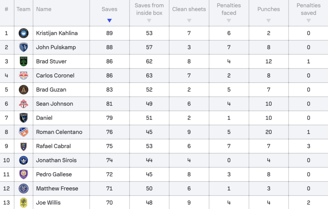Click the Name column header
The image size is (328, 209).
point(44,9)
